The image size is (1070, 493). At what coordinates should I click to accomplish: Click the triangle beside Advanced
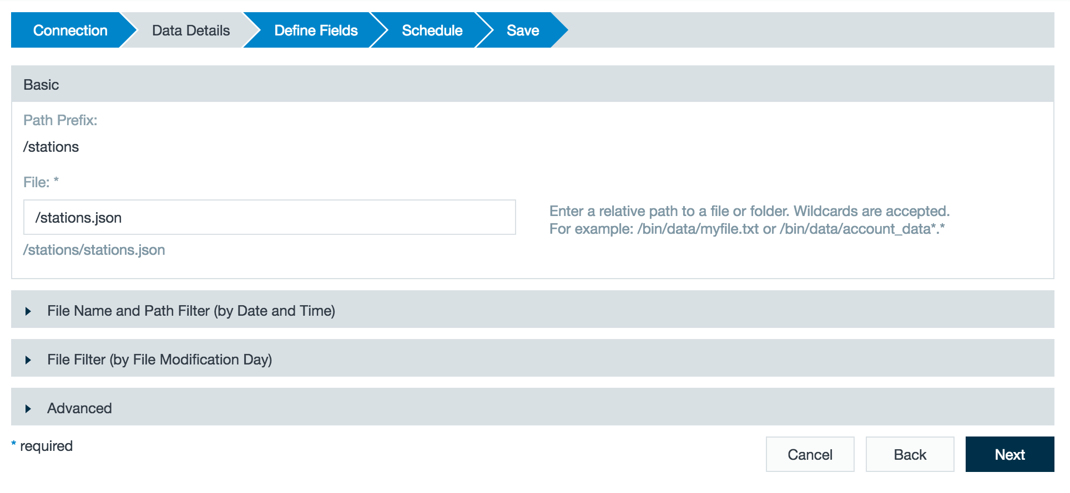(x=28, y=409)
